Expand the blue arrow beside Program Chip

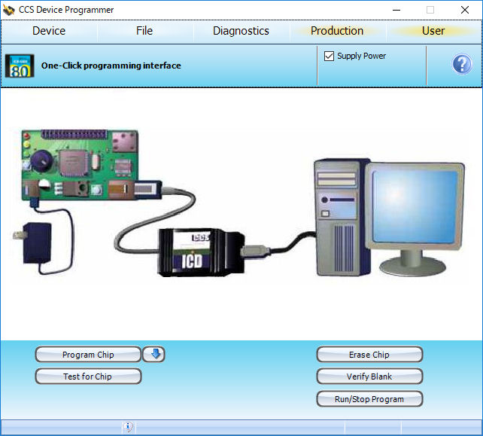pos(153,355)
